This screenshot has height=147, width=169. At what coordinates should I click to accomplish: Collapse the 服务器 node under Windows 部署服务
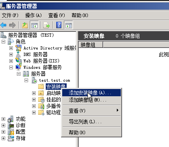[18, 74]
